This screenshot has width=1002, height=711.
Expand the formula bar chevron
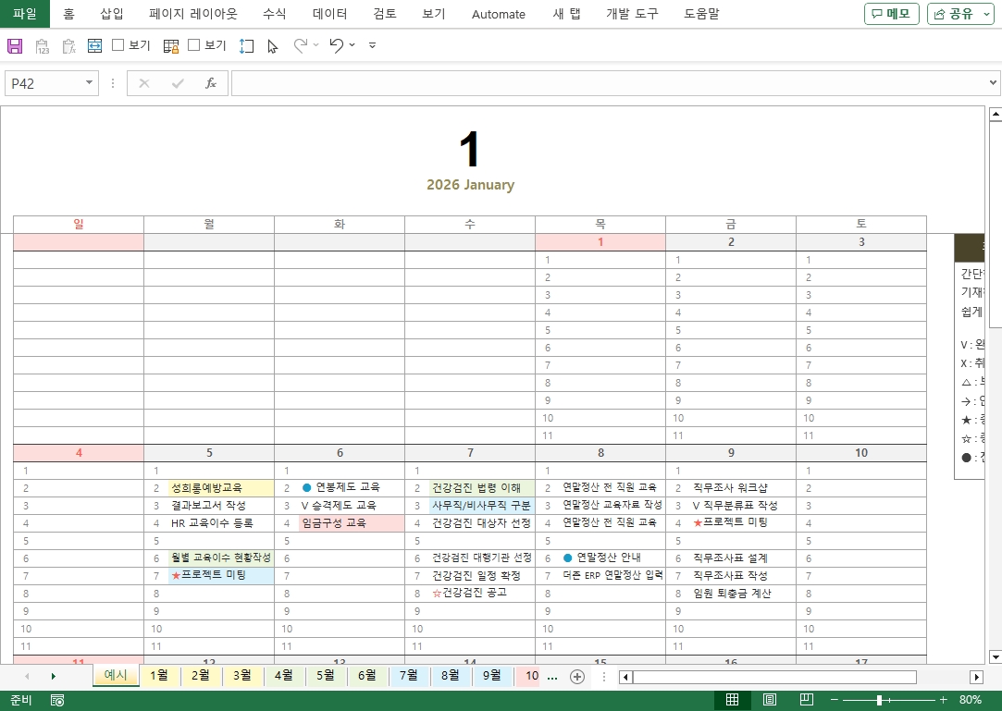[993, 83]
